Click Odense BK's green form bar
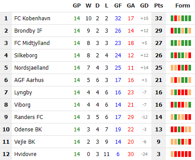The image size is (195, 160). click(x=179, y=130)
